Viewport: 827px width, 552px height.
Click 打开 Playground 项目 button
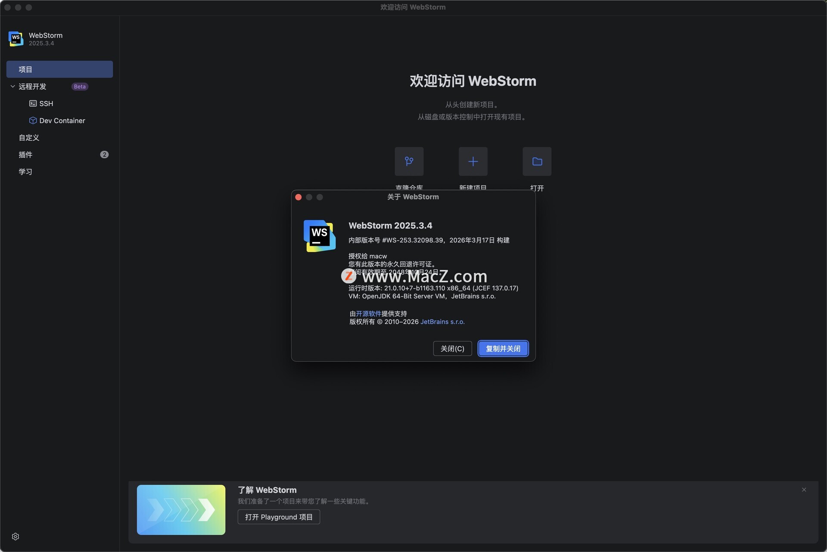tap(279, 517)
